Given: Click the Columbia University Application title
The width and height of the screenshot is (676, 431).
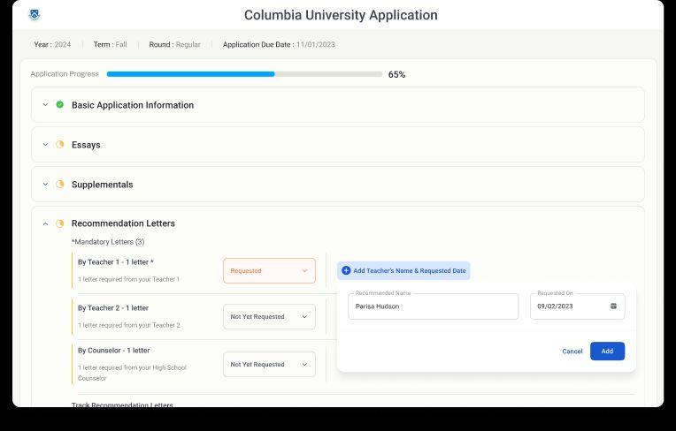Looking at the screenshot, I should tap(341, 15).
